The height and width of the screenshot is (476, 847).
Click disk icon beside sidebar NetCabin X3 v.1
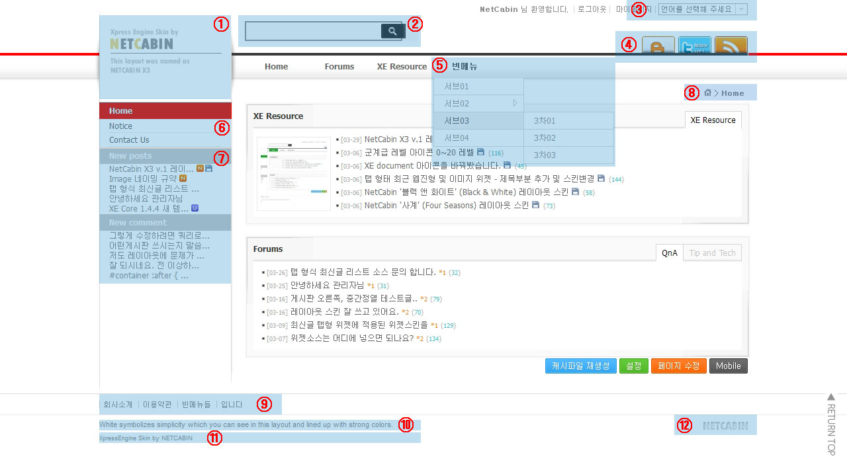208,169
